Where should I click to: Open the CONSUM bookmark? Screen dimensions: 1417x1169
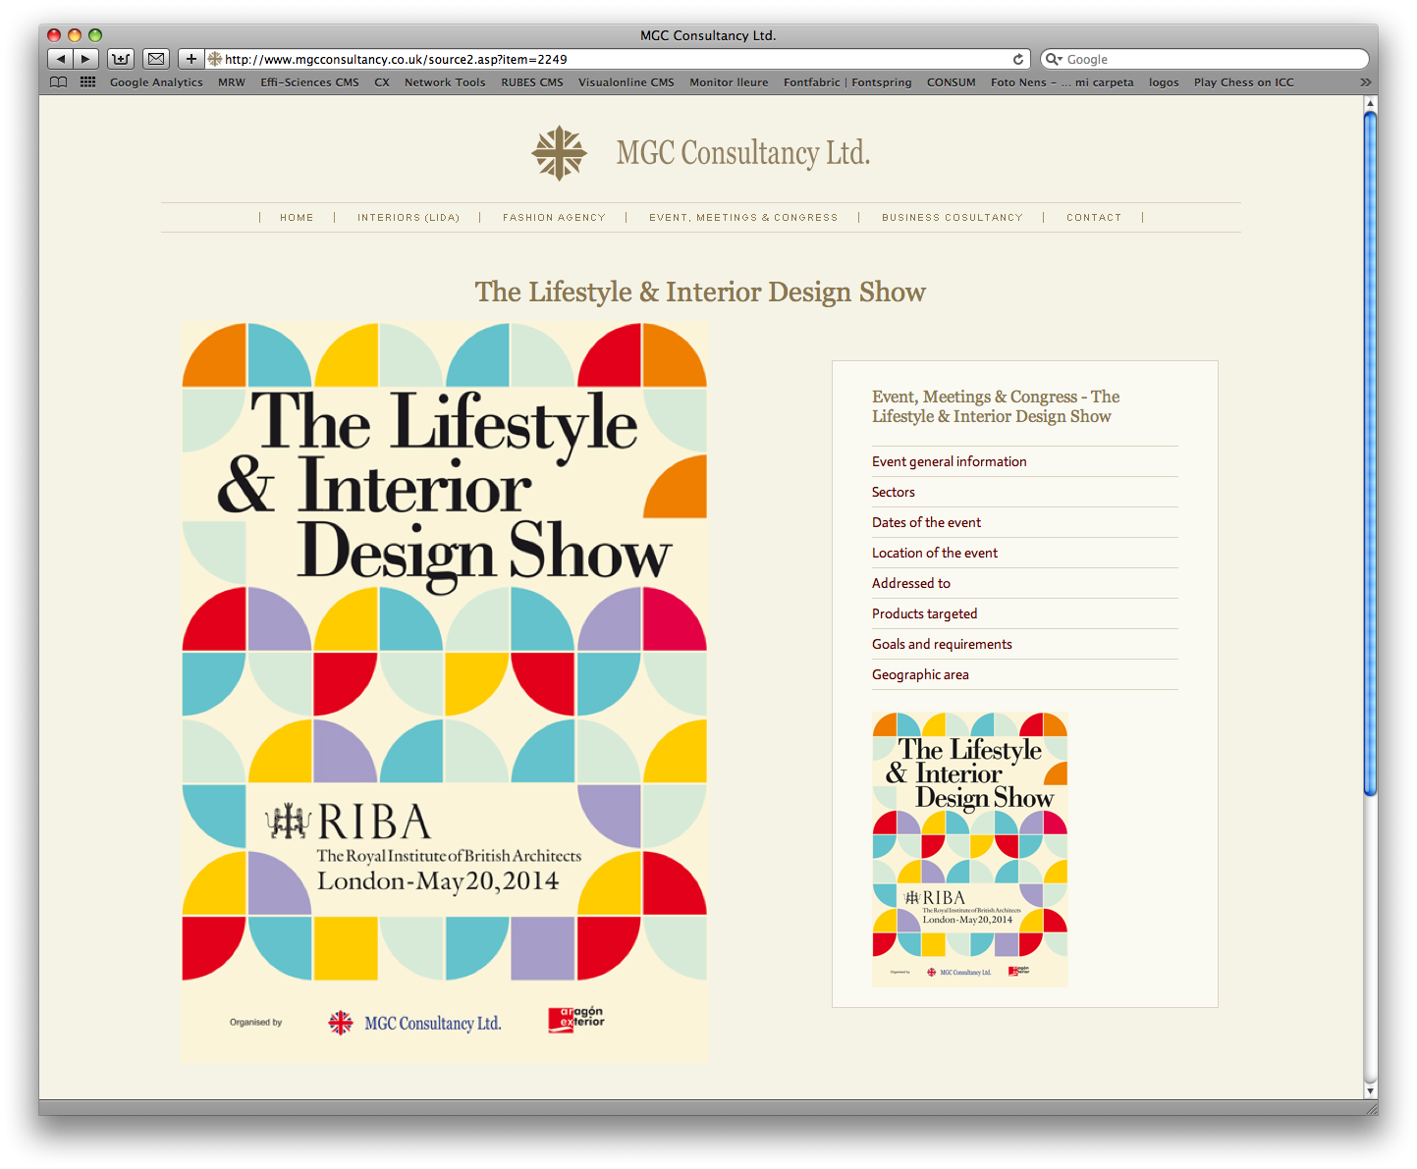pos(952,82)
